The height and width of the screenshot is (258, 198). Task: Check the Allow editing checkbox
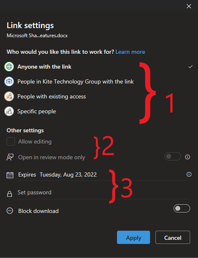11,141
